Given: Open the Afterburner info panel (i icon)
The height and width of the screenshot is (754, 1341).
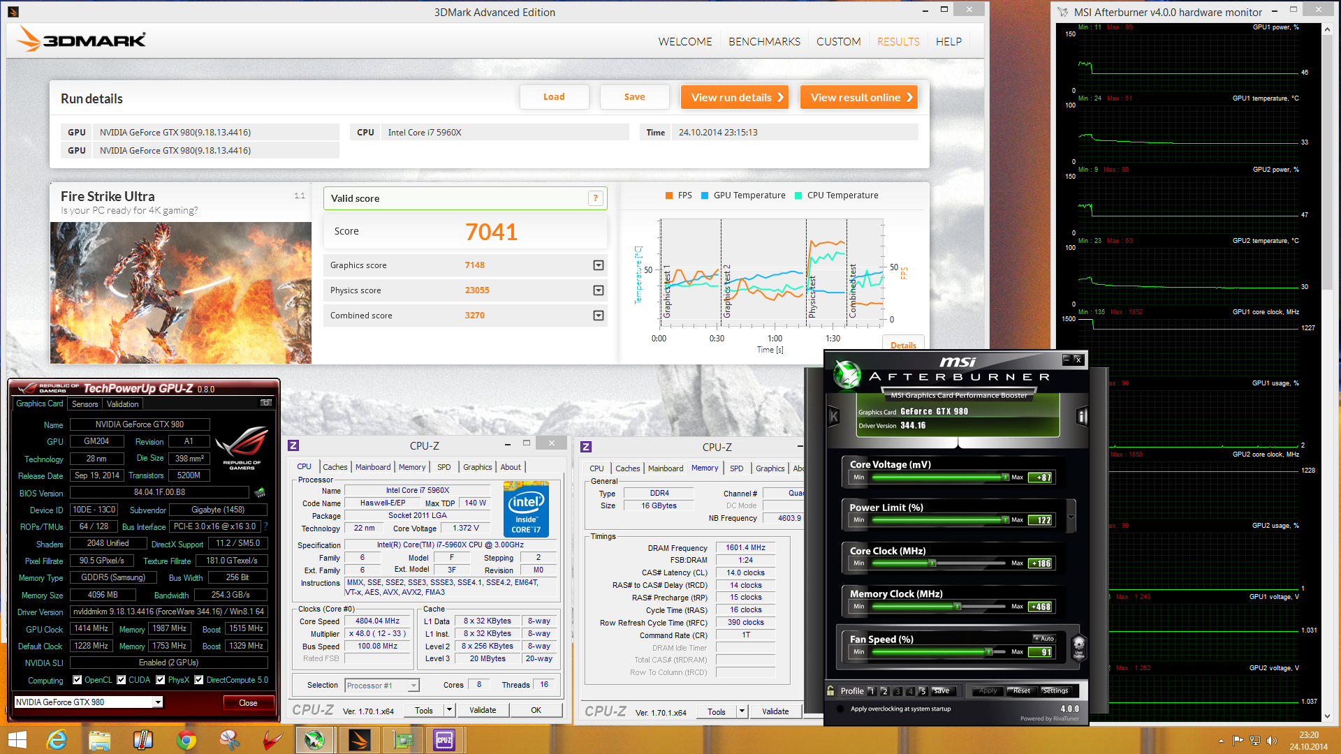Looking at the screenshot, I should point(1082,417).
